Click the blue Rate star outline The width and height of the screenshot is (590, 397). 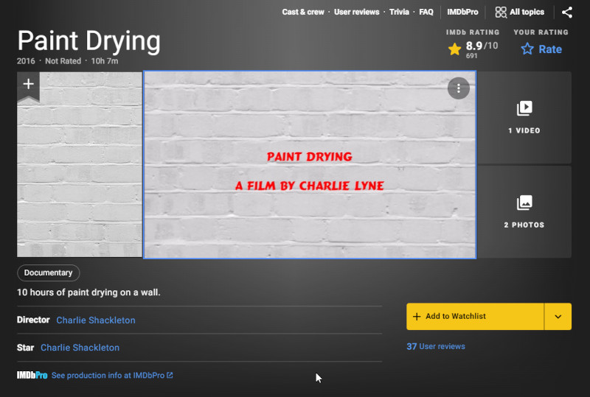527,49
